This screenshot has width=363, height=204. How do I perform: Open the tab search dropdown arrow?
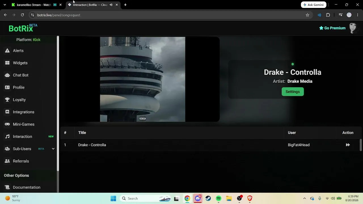click(x=5, y=5)
